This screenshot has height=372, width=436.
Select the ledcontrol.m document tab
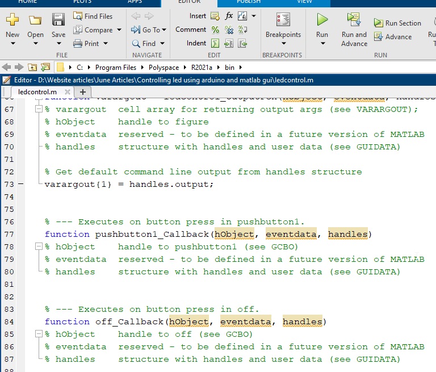(37, 91)
